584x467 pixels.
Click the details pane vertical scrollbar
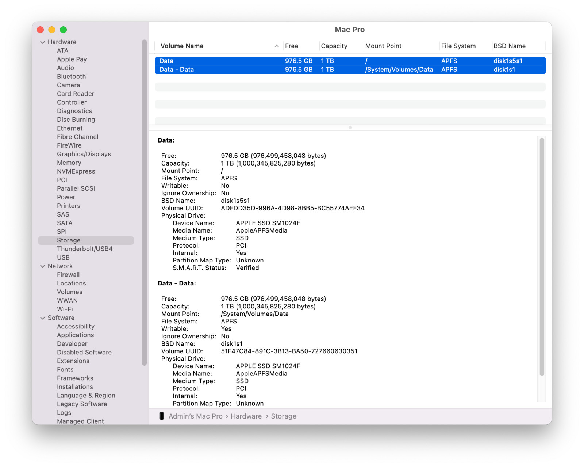click(542, 257)
